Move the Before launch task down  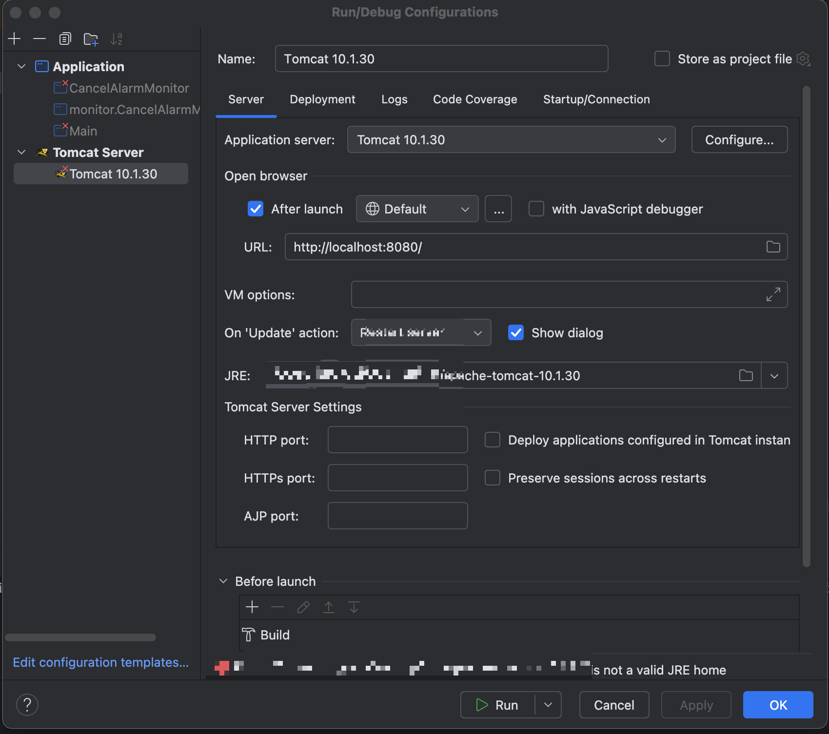coord(354,607)
